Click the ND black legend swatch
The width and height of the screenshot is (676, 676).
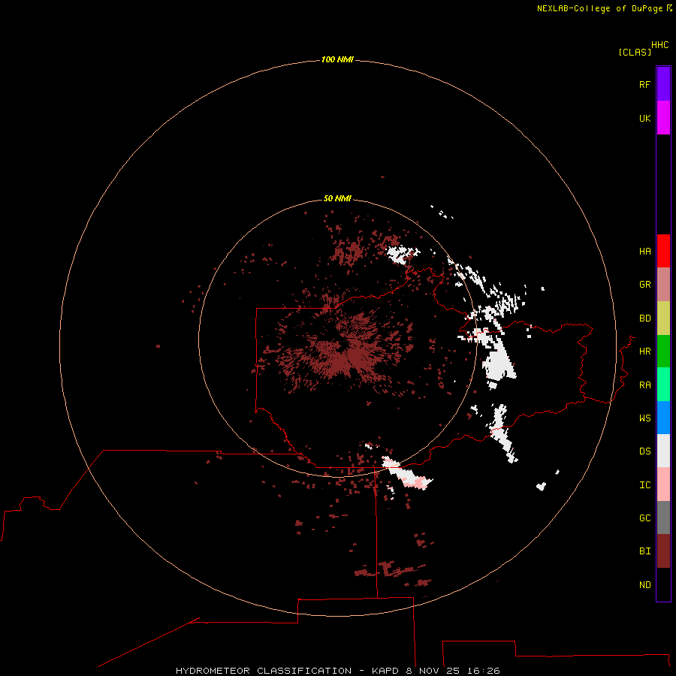coord(663,584)
